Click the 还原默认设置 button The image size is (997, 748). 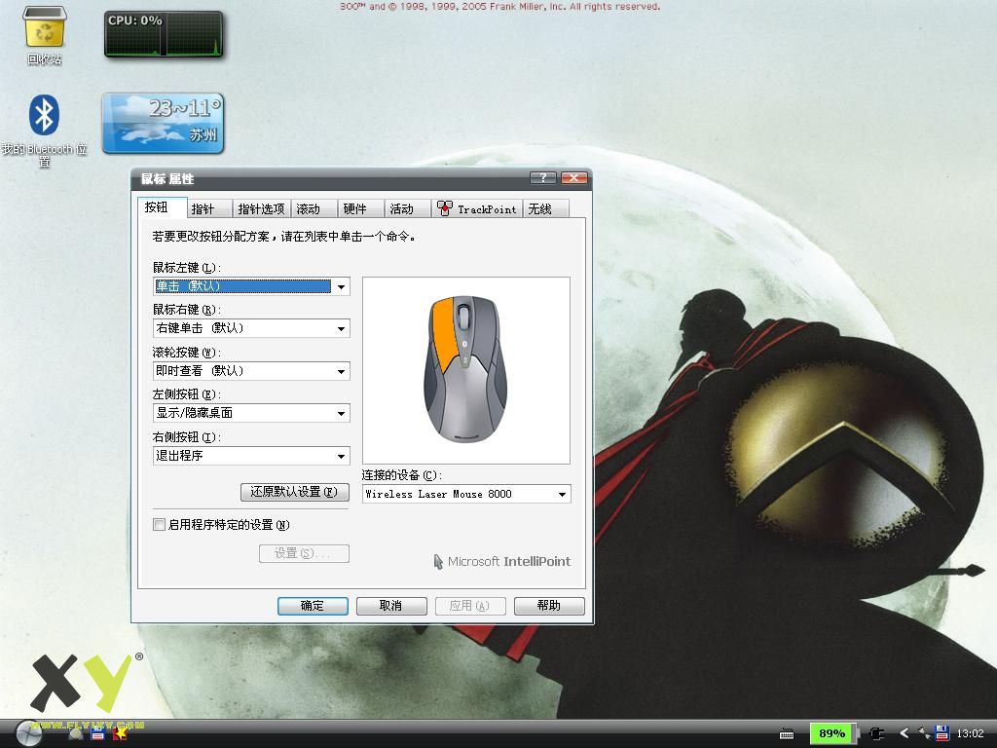(x=294, y=492)
